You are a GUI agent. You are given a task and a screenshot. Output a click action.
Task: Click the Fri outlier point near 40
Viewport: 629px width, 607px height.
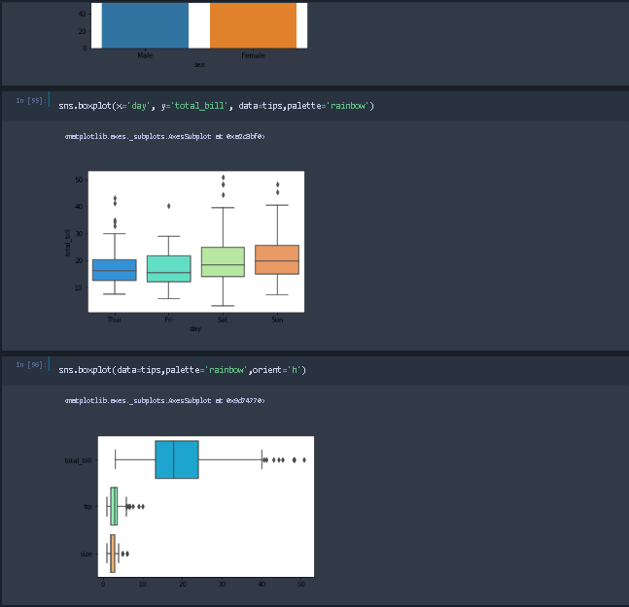169,206
